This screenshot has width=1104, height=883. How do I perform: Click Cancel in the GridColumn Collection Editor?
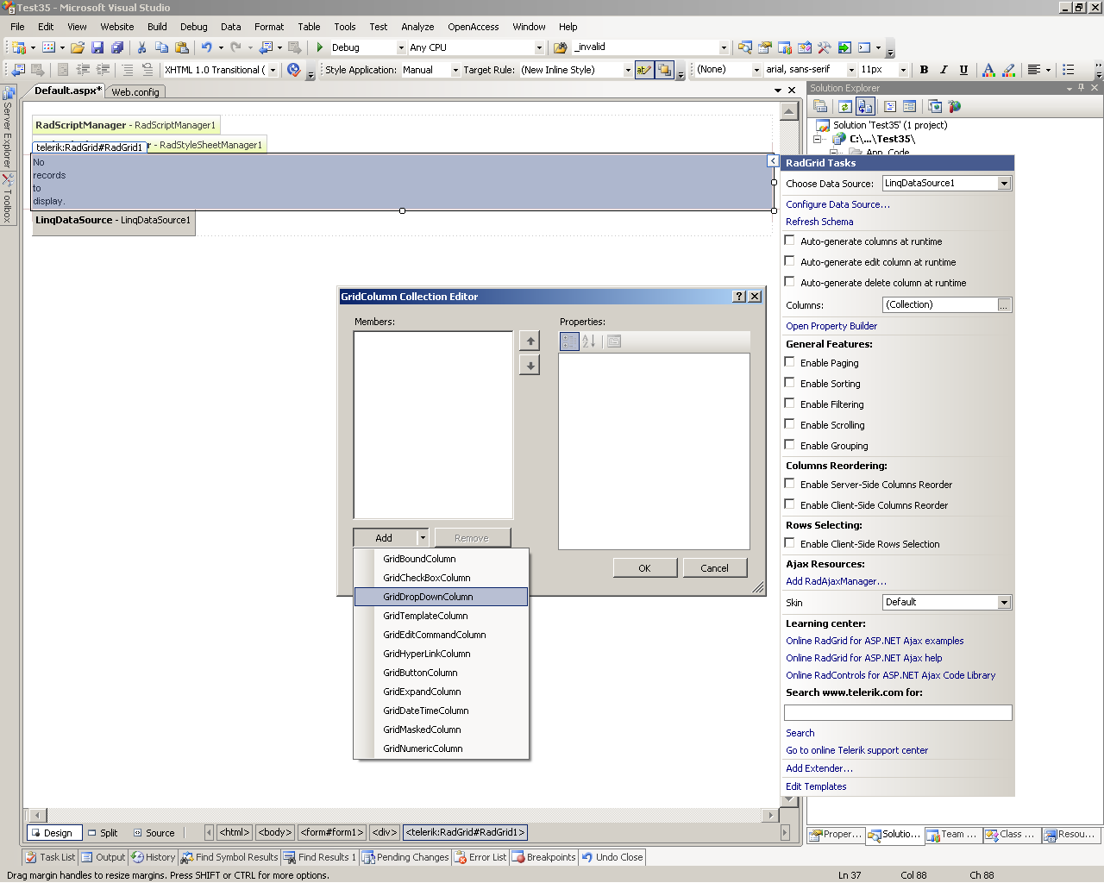coord(714,568)
